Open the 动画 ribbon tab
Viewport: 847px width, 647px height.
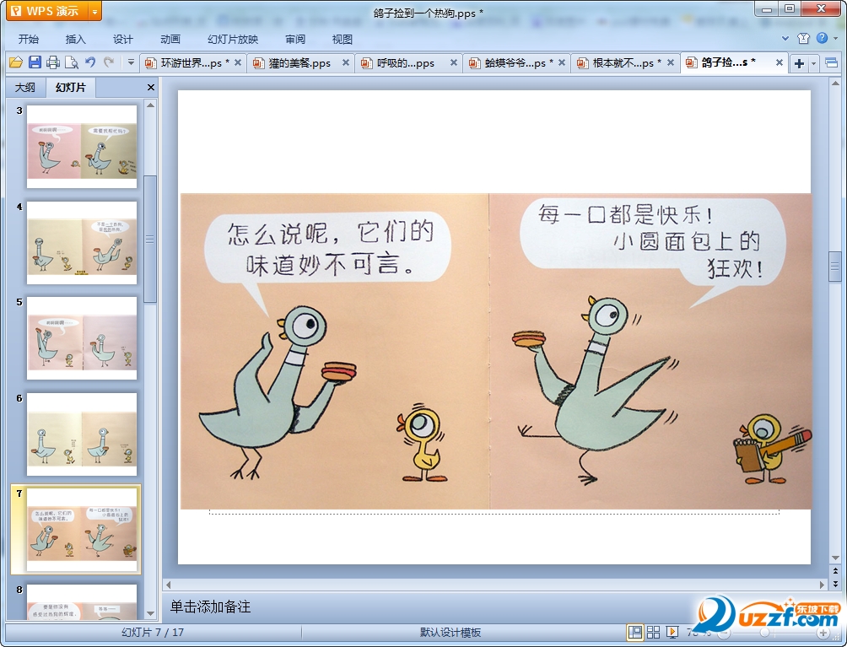click(x=170, y=40)
